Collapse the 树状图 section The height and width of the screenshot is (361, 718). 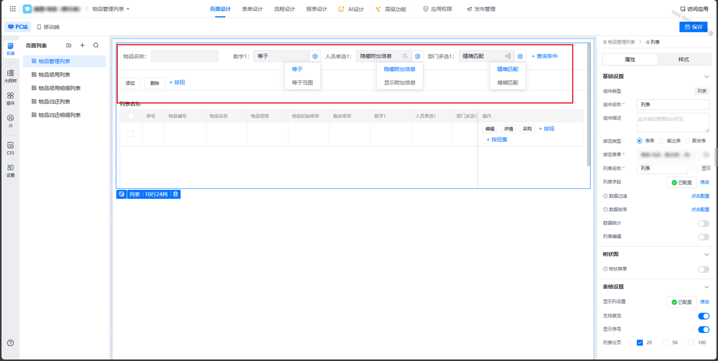[x=706, y=254]
